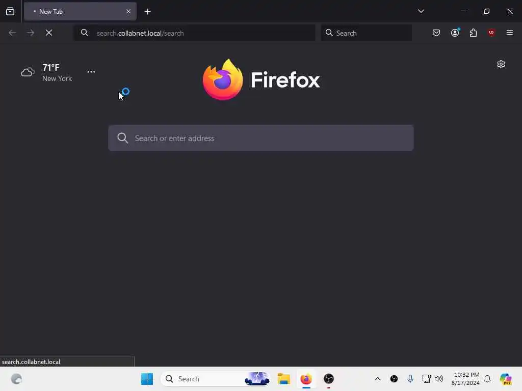Click the Windows taskbar Search box
This screenshot has width=522, height=391.
click(216, 379)
